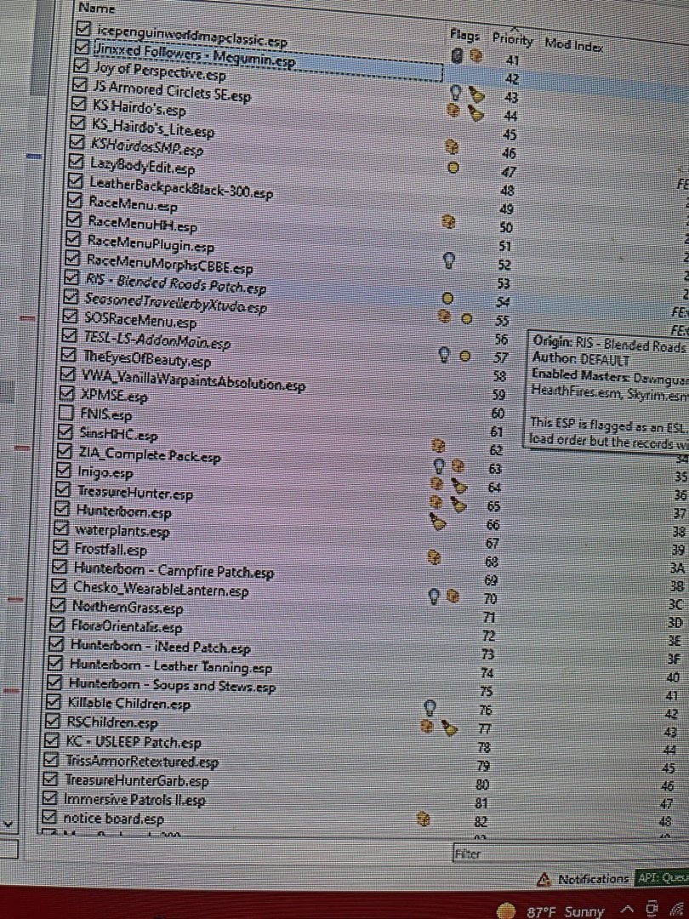Open the 87°F Sunny weather widget
This screenshot has width=689, height=919.
coord(550,911)
